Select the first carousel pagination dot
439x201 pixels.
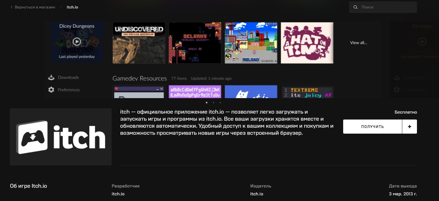pos(207,103)
